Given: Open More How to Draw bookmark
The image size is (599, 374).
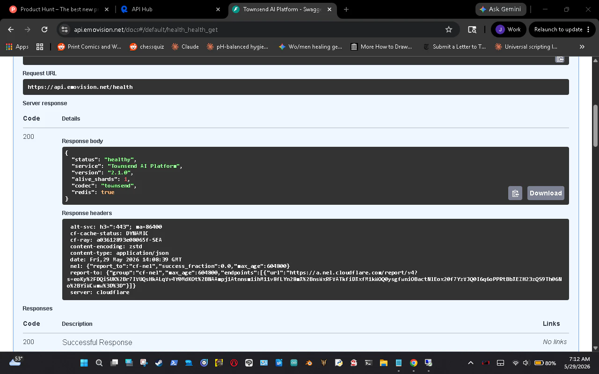Looking at the screenshot, I should point(381,47).
